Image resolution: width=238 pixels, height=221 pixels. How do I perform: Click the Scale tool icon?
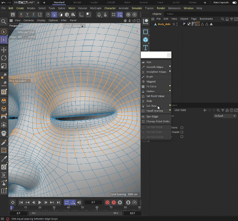[x=4, y=66]
